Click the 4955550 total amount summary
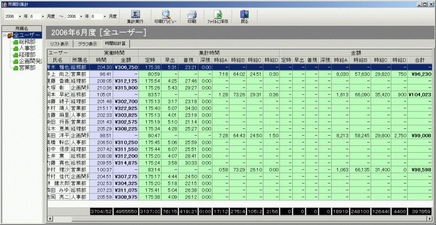The height and width of the screenshot is (225, 436). click(x=126, y=211)
